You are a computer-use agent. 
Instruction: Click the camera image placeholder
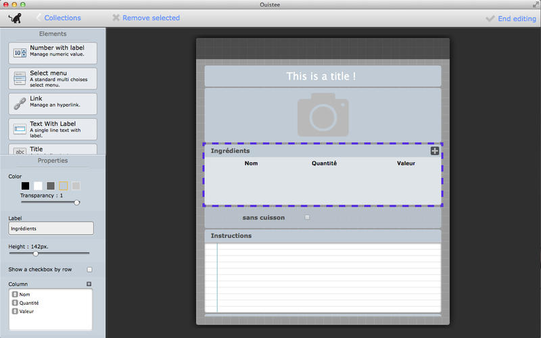coord(323,115)
